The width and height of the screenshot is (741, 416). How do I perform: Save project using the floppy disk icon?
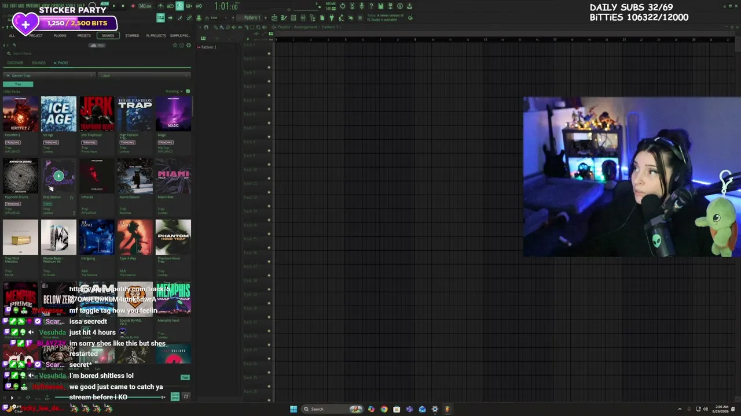[x=381, y=6]
